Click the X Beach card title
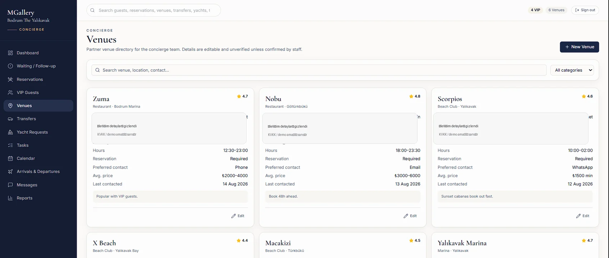The width and height of the screenshot is (609, 258). point(104,243)
